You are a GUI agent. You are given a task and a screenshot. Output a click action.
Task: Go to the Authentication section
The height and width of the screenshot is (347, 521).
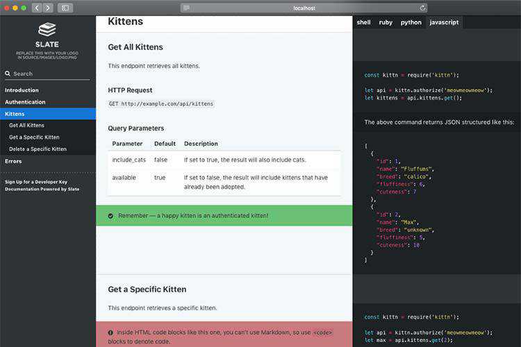click(25, 102)
